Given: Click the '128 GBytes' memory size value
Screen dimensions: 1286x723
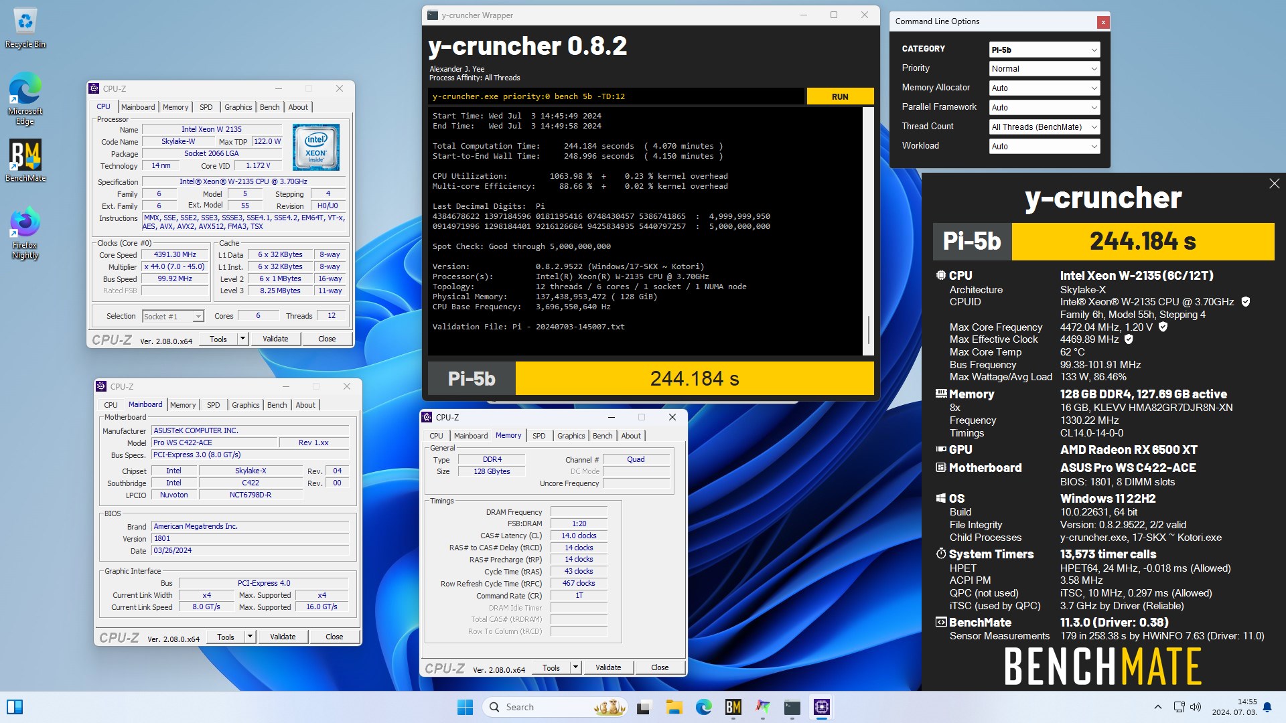Looking at the screenshot, I should 492,472.
